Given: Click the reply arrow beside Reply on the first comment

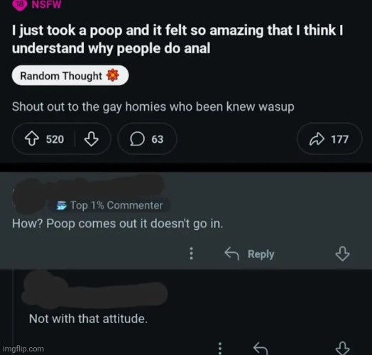Looking at the screenshot, I should [231, 253].
